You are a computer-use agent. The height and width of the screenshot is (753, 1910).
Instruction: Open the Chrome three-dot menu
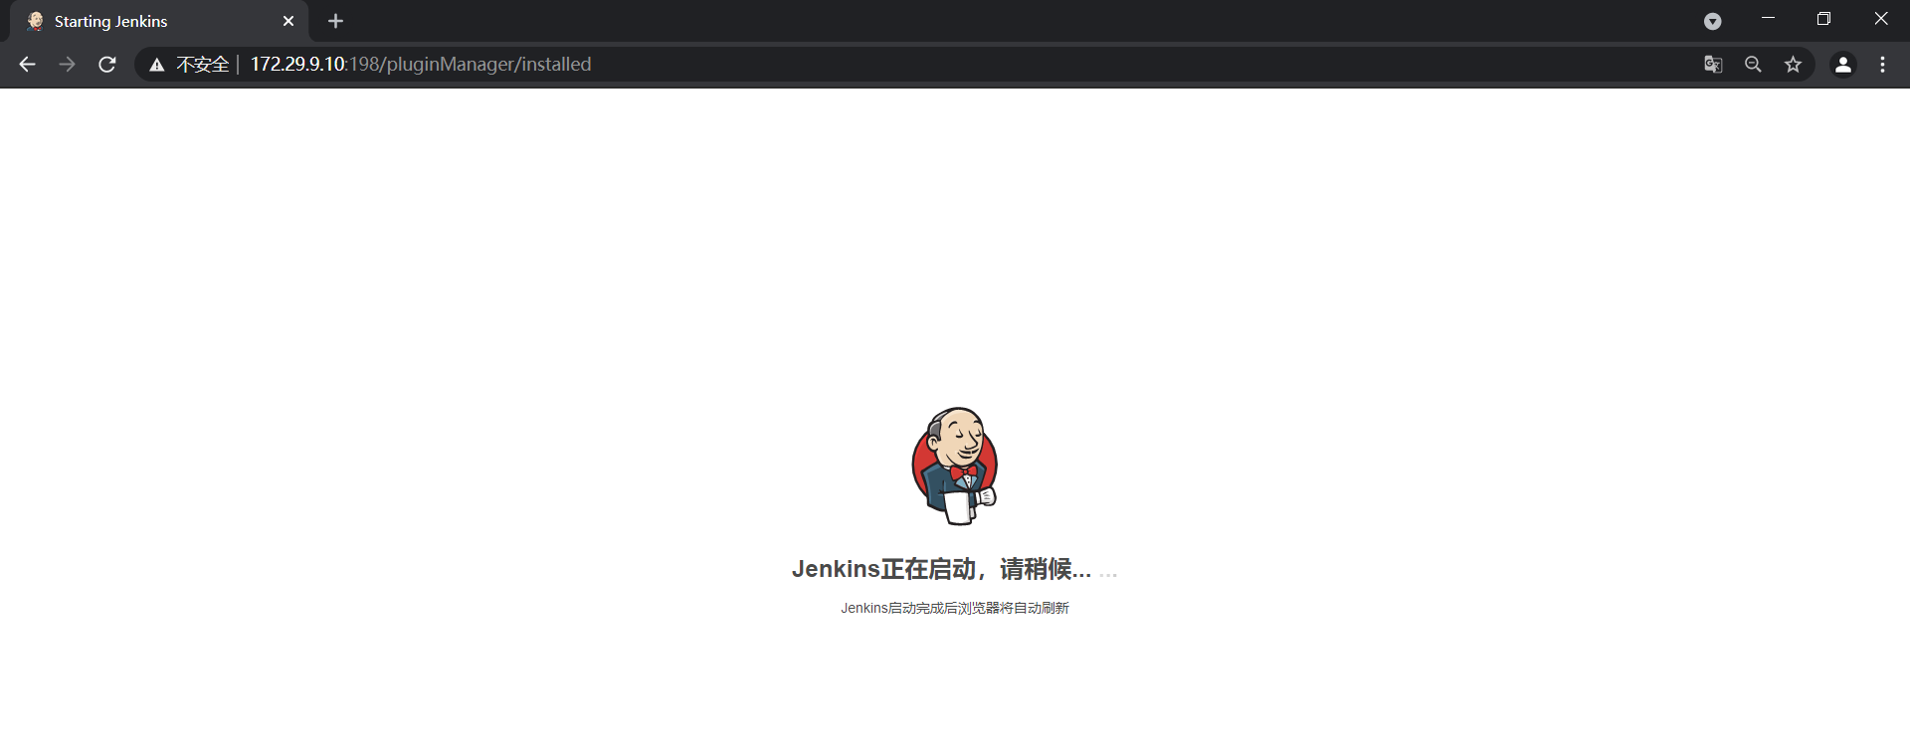(1882, 65)
